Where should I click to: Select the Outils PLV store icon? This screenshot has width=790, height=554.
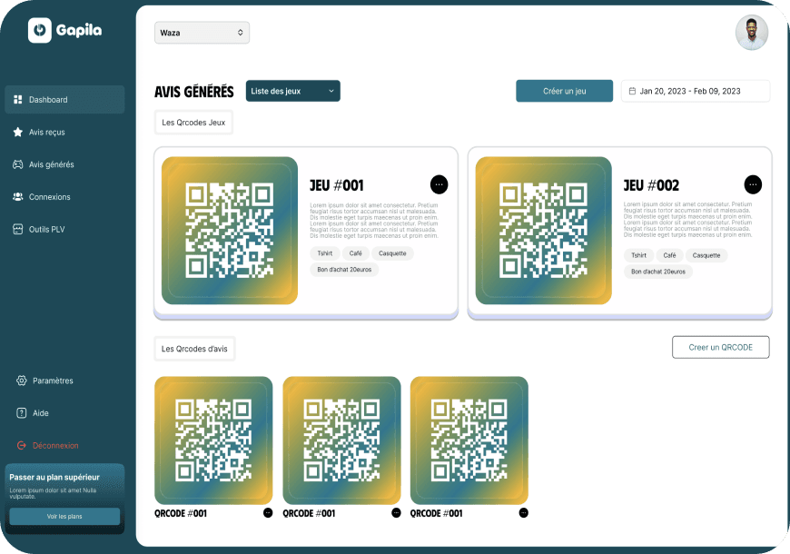[17, 230]
